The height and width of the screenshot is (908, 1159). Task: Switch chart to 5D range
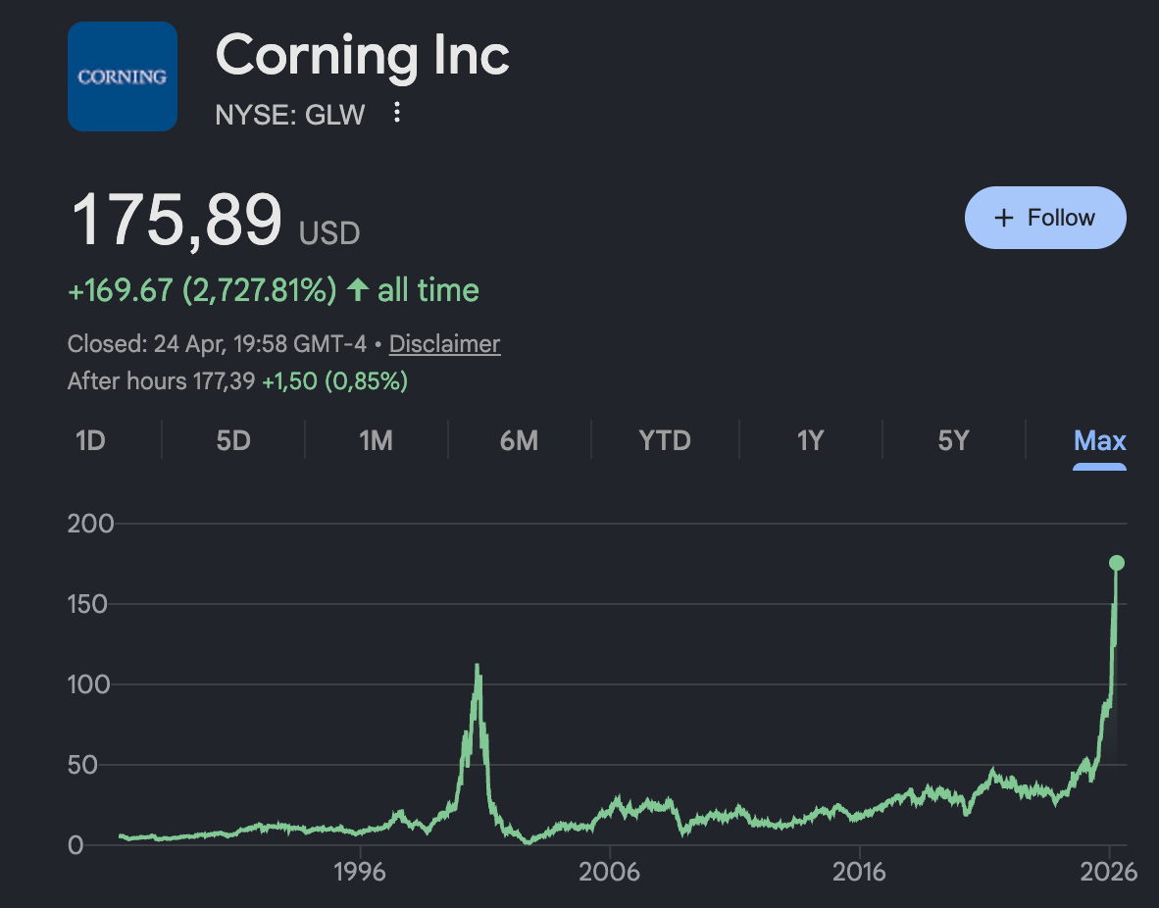click(232, 440)
